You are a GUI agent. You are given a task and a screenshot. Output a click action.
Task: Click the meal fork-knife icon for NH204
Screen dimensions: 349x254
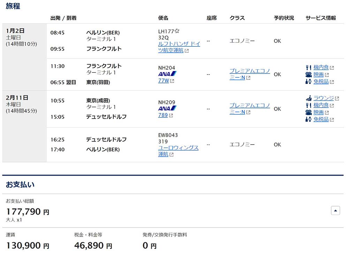pyautogui.click(x=309, y=67)
